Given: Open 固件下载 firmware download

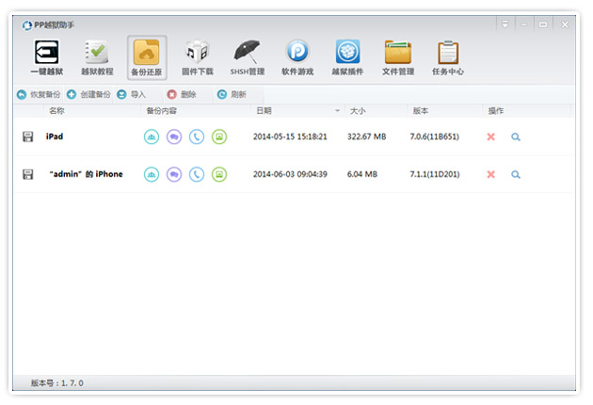Looking at the screenshot, I should pyautogui.click(x=198, y=57).
